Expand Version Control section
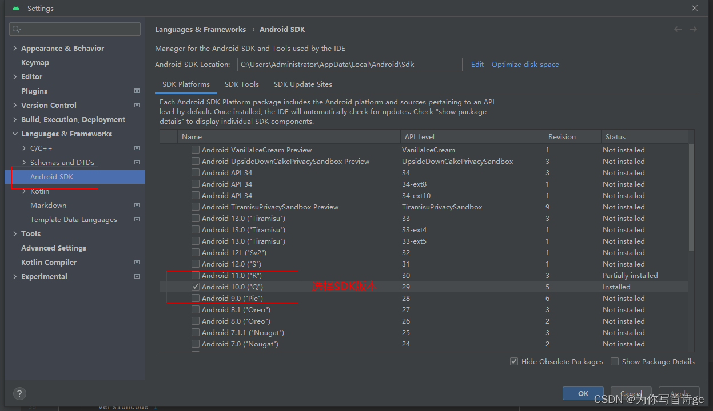Screen dimensions: 713x411 (x=15, y=106)
